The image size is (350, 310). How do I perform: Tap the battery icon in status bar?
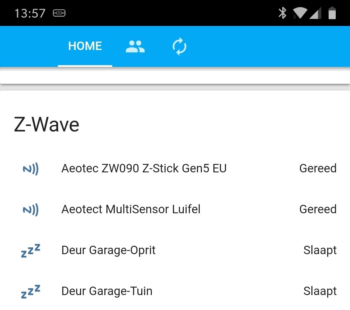pyautogui.click(x=332, y=13)
